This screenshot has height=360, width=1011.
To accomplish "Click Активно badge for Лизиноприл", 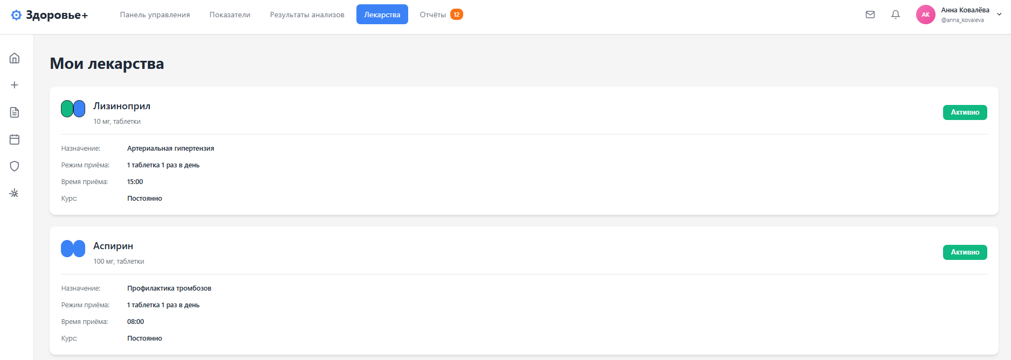I will coord(965,112).
